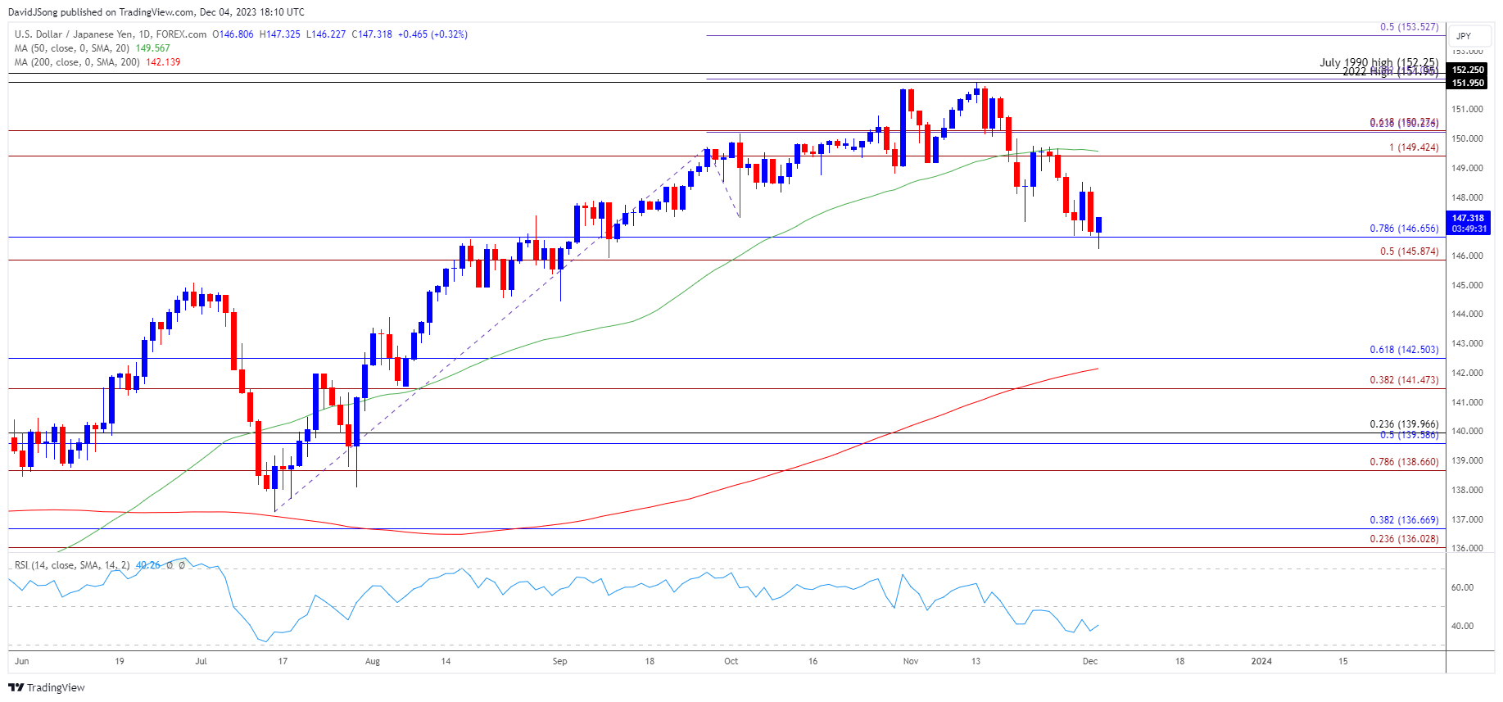This screenshot has width=1503, height=702.
Task: Click the close value C147.318 in header
Action: coord(372,34)
